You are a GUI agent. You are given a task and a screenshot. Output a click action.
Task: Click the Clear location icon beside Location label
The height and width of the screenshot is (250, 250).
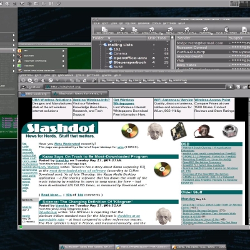click(24, 87)
